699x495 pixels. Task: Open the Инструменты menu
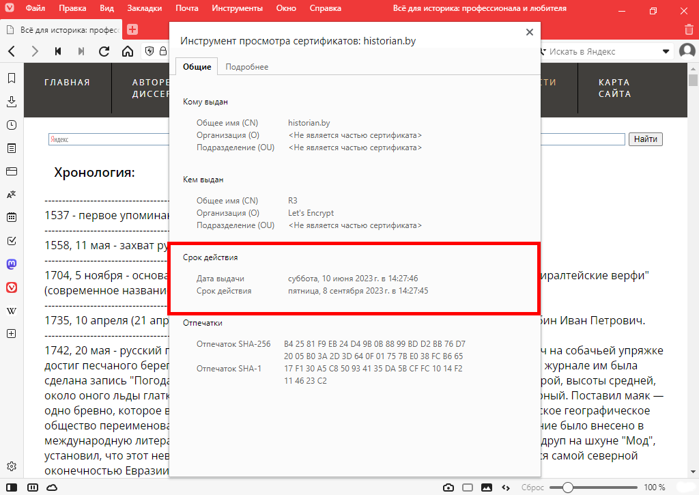pyautogui.click(x=237, y=9)
